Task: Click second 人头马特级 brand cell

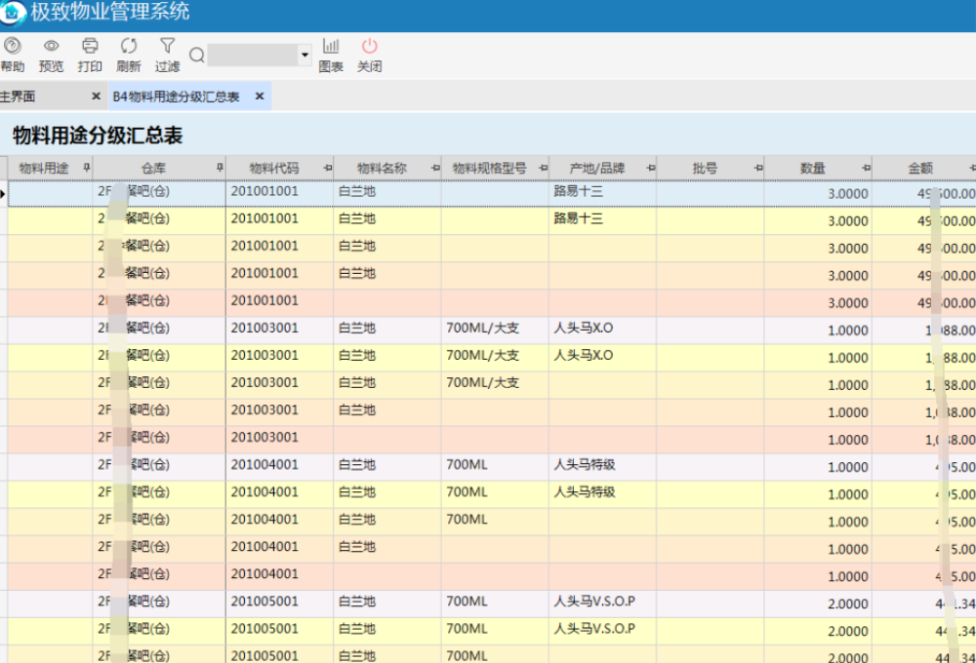Action: [585, 492]
